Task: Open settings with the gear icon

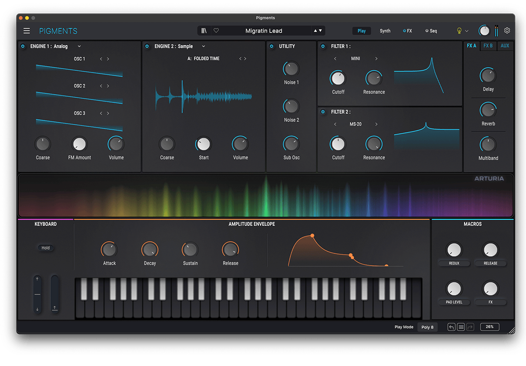Action: tap(507, 31)
